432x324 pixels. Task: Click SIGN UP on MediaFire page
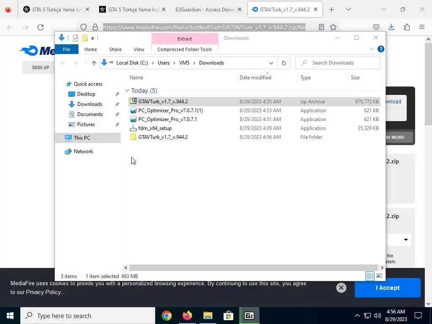click(40, 67)
